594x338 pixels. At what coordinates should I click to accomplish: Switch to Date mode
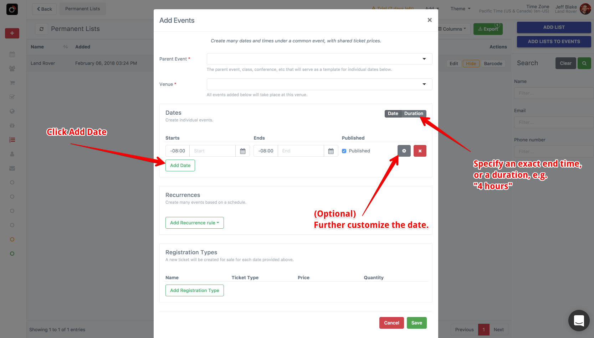pyautogui.click(x=393, y=114)
